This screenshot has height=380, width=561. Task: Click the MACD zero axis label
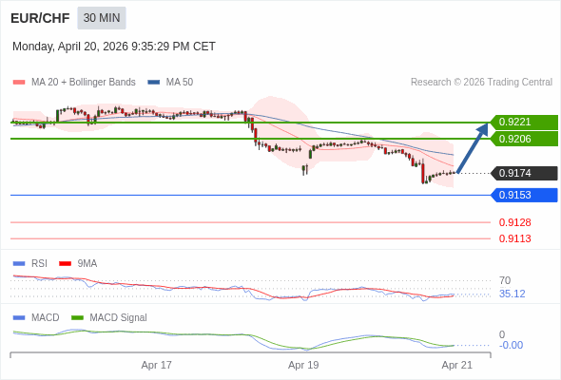tap(502, 335)
